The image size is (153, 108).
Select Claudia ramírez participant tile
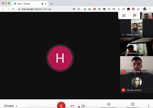[137, 84]
